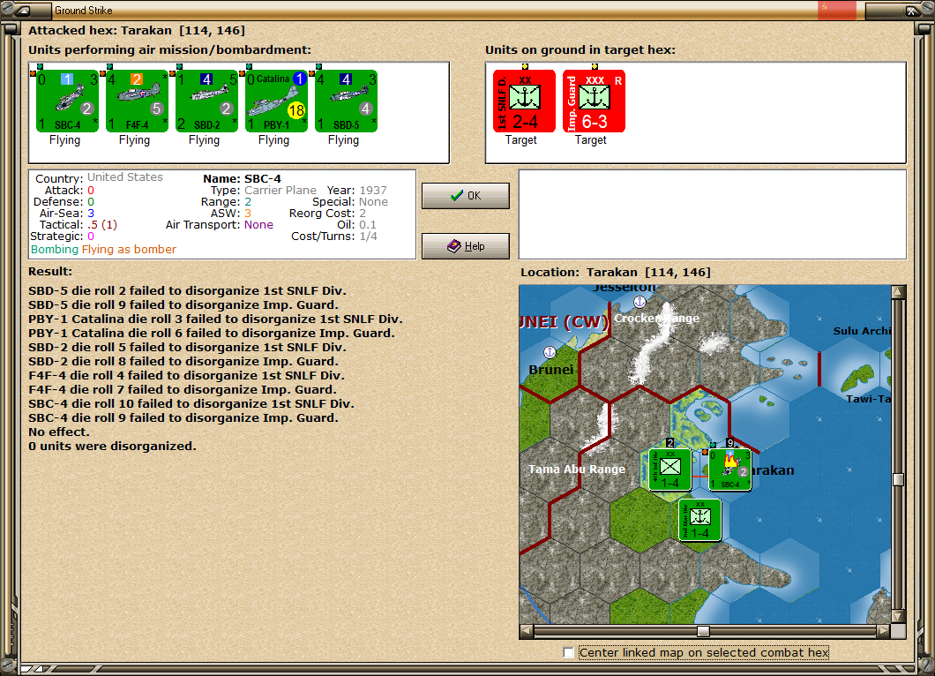The image size is (935, 676).
Task: Click the map vertical scrollbar up arrow
Action: [x=898, y=292]
